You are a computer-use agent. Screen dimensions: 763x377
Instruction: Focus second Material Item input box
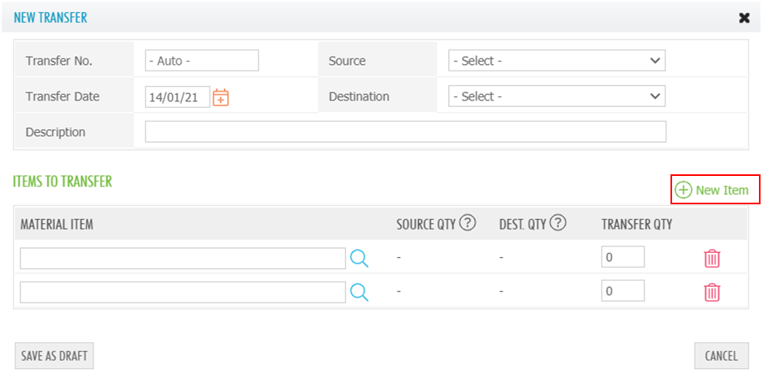point(183,293)
